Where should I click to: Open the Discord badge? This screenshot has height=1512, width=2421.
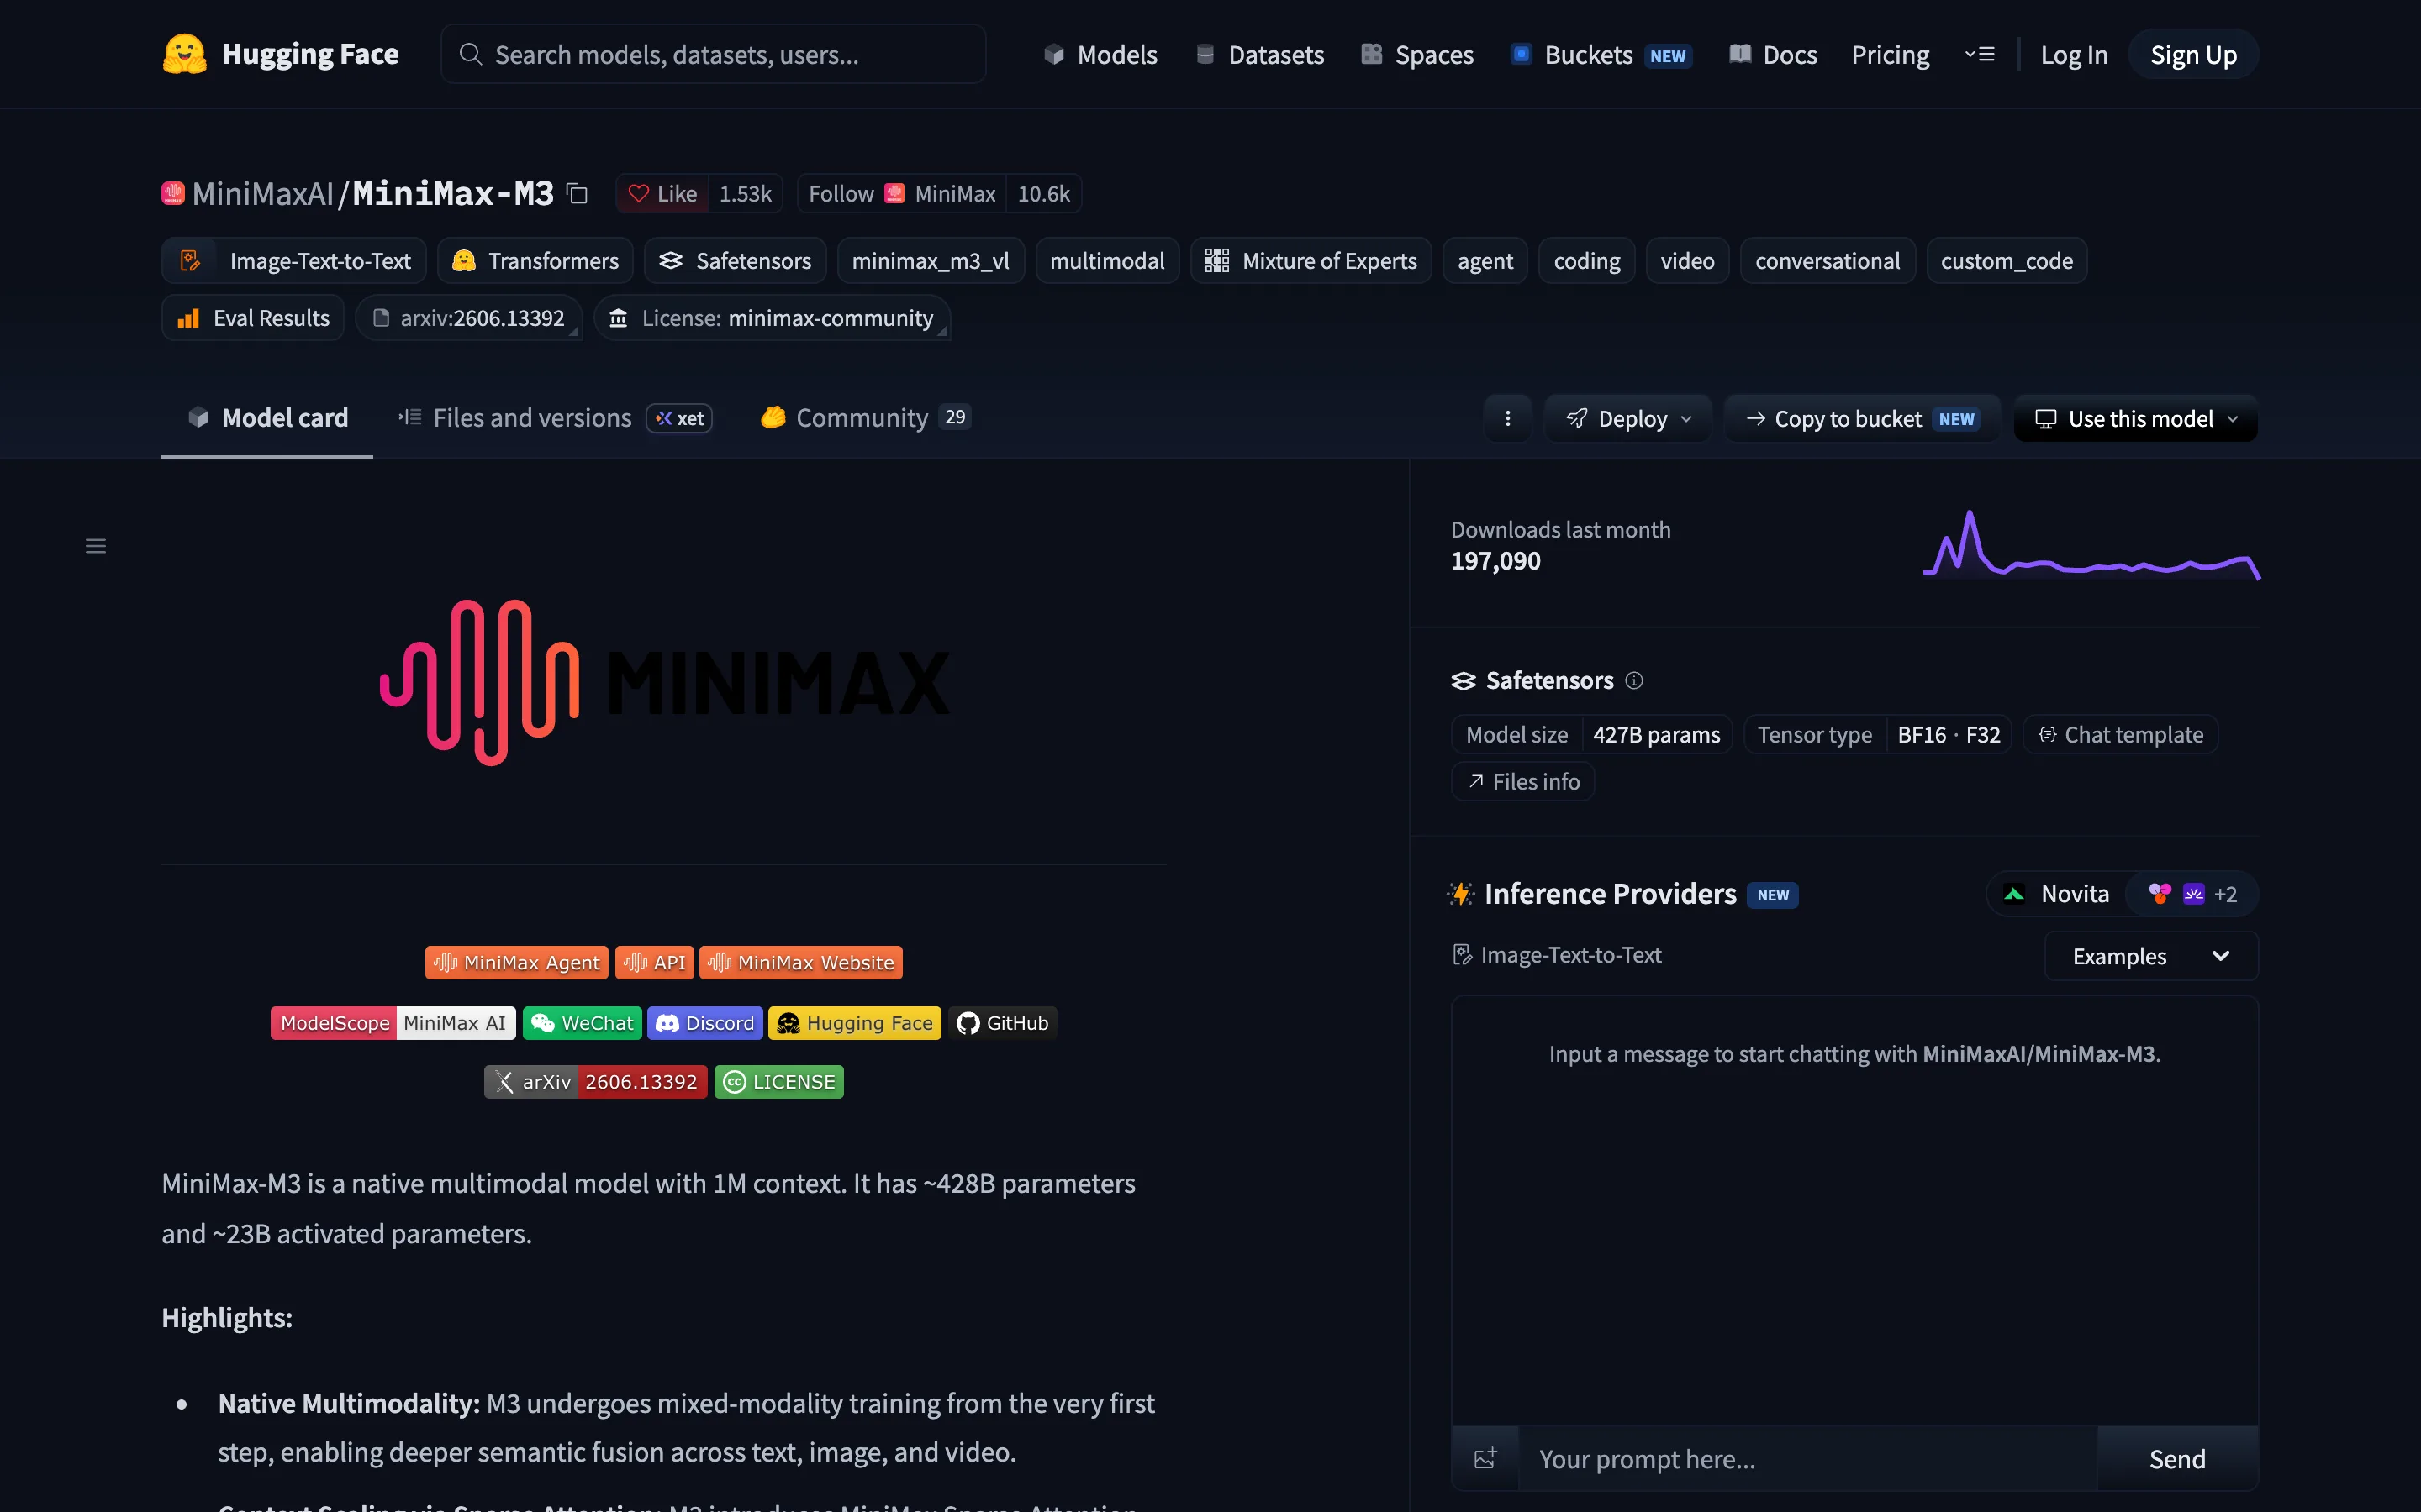[705, 1023]
